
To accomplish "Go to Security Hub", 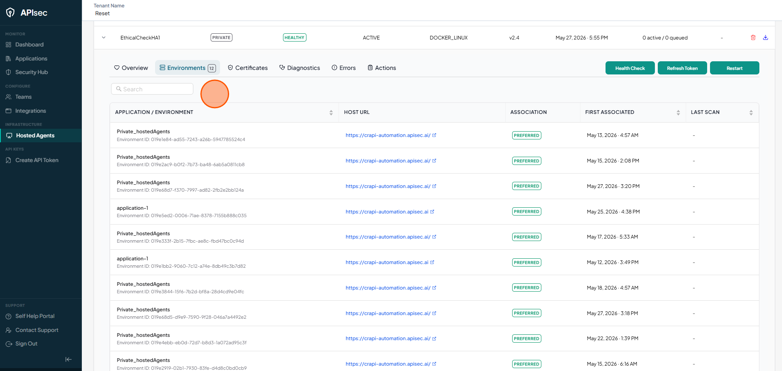I will pyautogui.click(x=32, y=72).
